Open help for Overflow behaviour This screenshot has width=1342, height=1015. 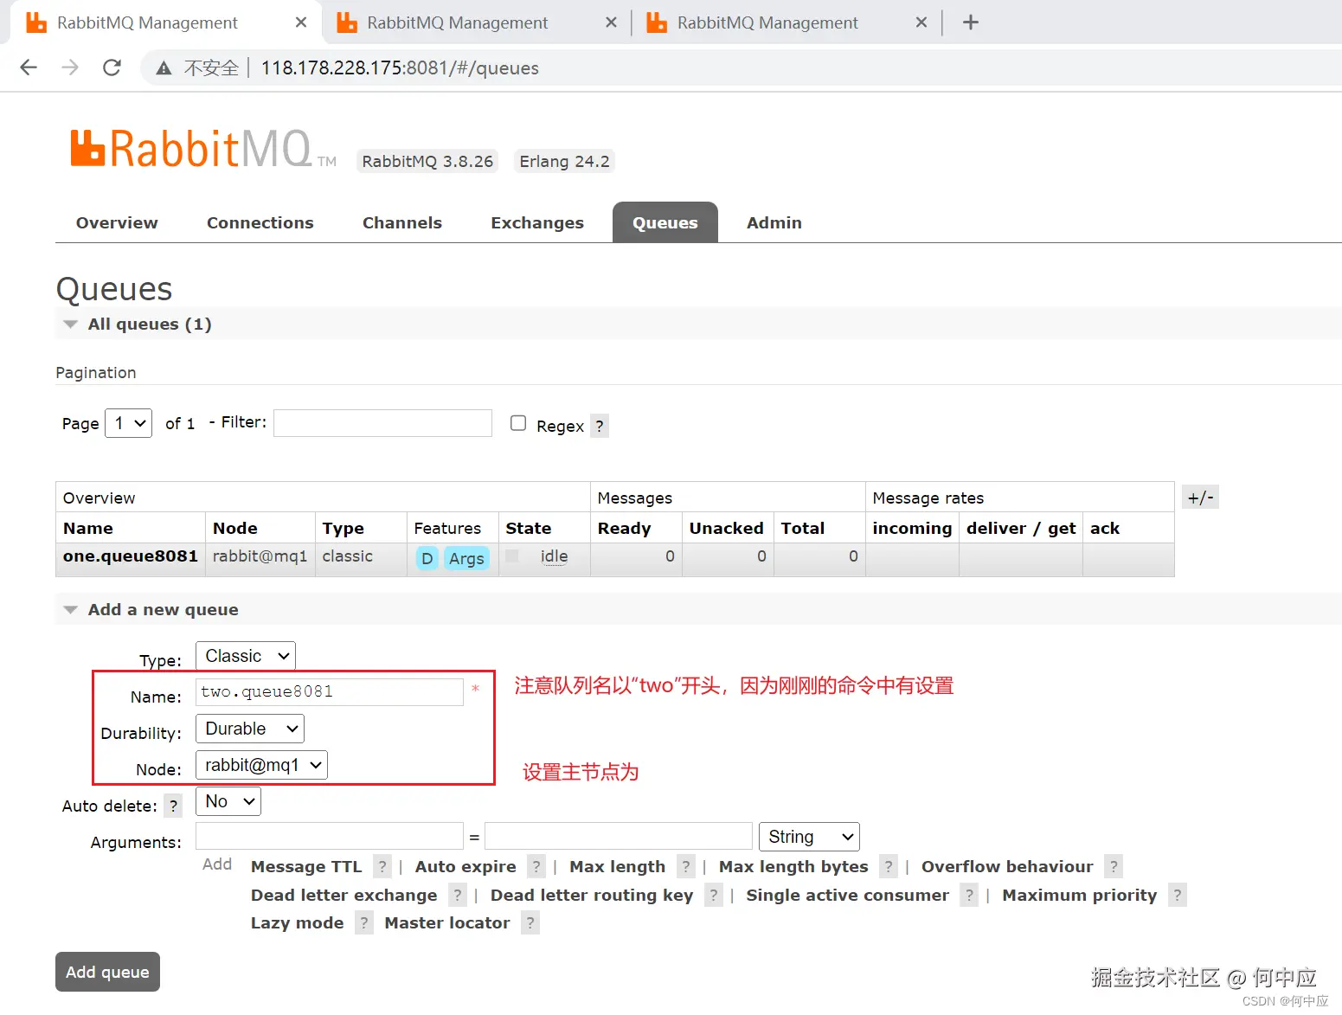(1114, 866)
